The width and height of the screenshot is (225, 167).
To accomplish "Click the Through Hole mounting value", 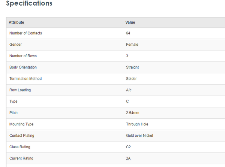I will click(x=137, y=124).
